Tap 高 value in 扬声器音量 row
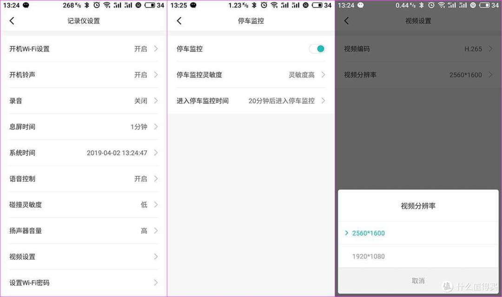502x297 pixels. 144,231
